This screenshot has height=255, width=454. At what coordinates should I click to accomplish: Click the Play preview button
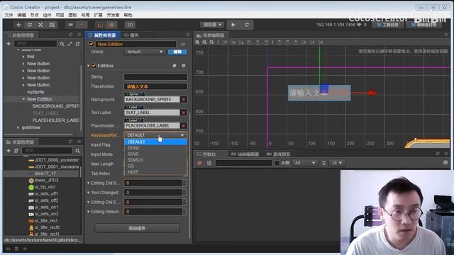(233, 25)
